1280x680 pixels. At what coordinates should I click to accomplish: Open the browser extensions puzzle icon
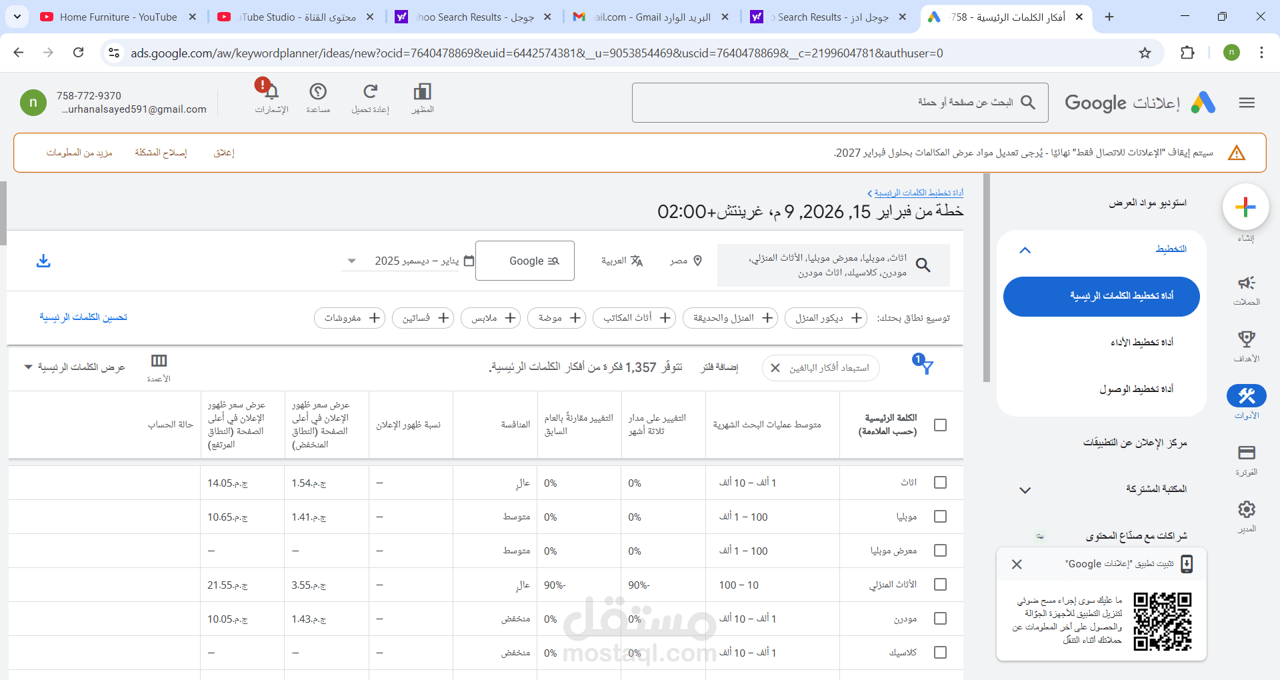(x=1187, y=53)
